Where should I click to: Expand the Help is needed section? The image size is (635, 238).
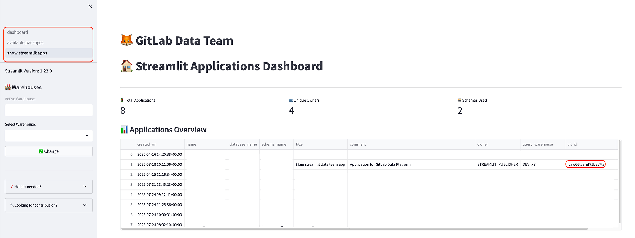(49, 187)
